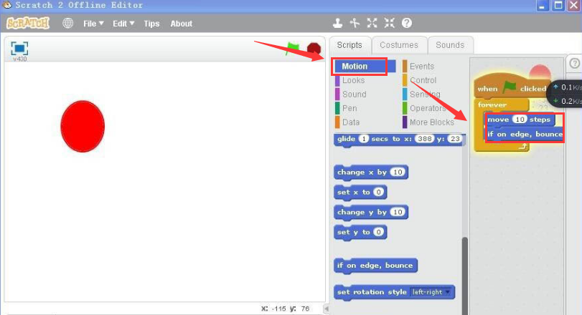The height and width of the screenshot is (315, 582).
Task: Click the change x by value field
Action: pyautogui.click(x=398, y=172)
